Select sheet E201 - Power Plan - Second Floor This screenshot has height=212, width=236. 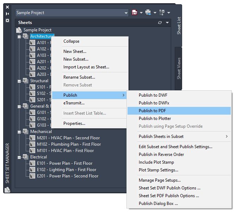(x=68, y=176)
